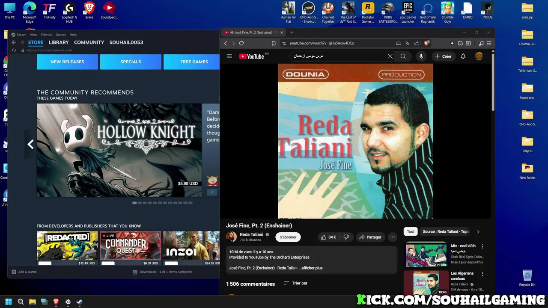This screenshot has height=308, width=548.
Task: Click Add a Game in Steam footer
Action: (24, 272)
